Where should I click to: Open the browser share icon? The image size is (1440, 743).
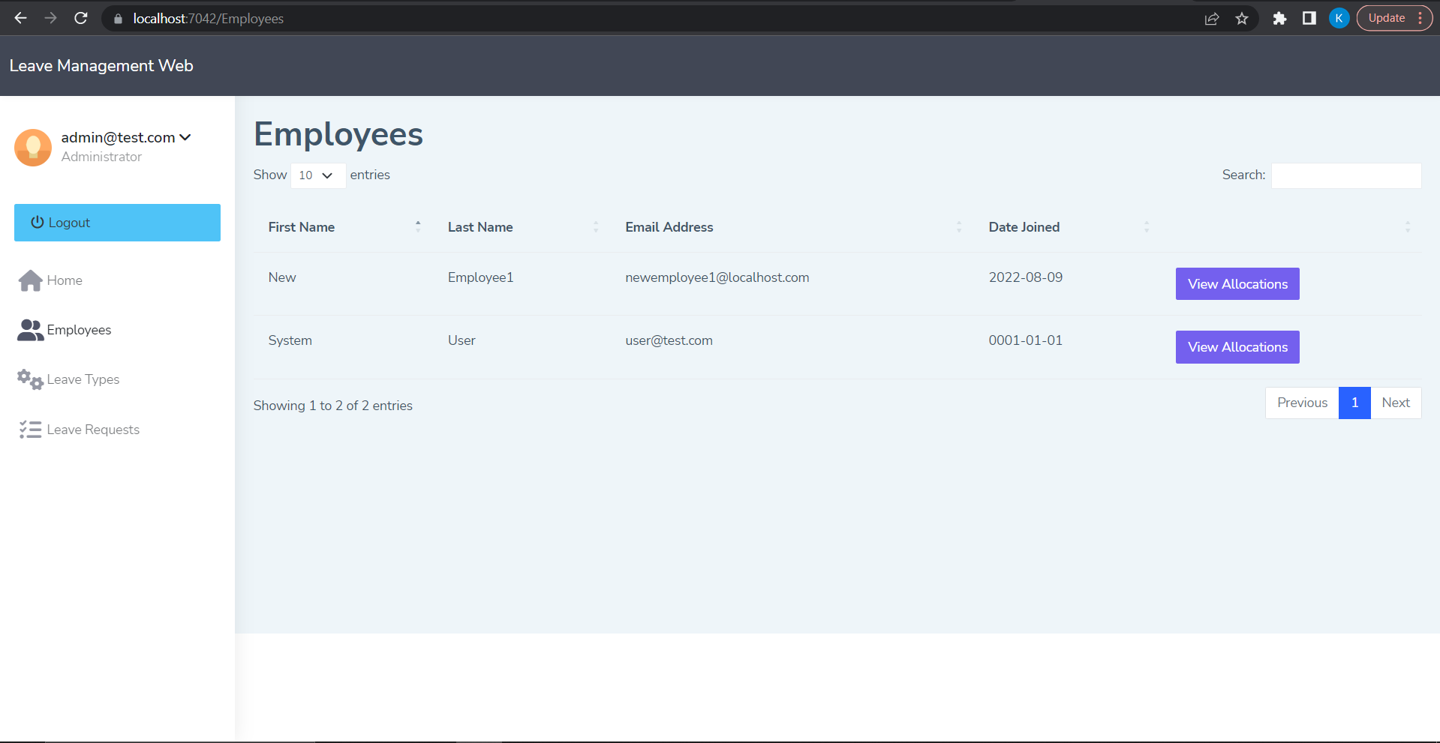coord(1212,19)
